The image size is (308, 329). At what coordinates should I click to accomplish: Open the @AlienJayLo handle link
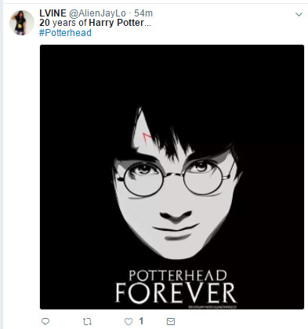97,13
